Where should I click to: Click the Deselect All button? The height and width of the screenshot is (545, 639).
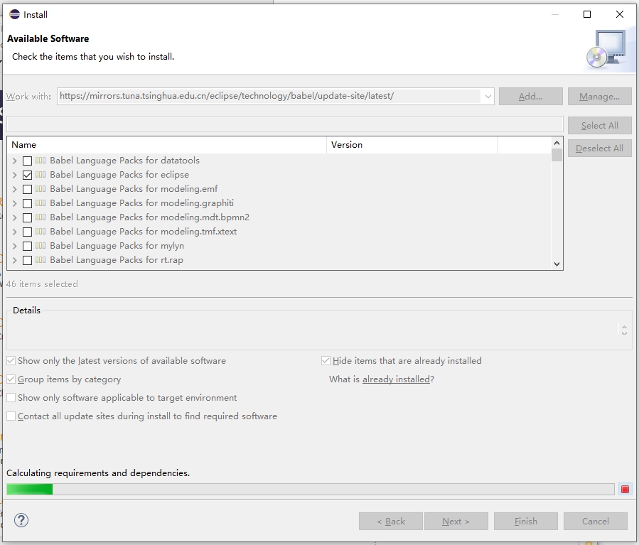point(599,149)
